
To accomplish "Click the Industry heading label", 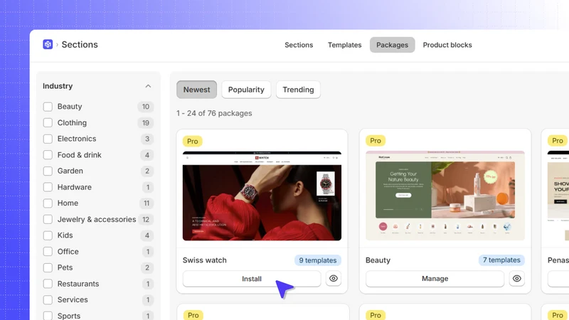I will [x=58, y=86].
